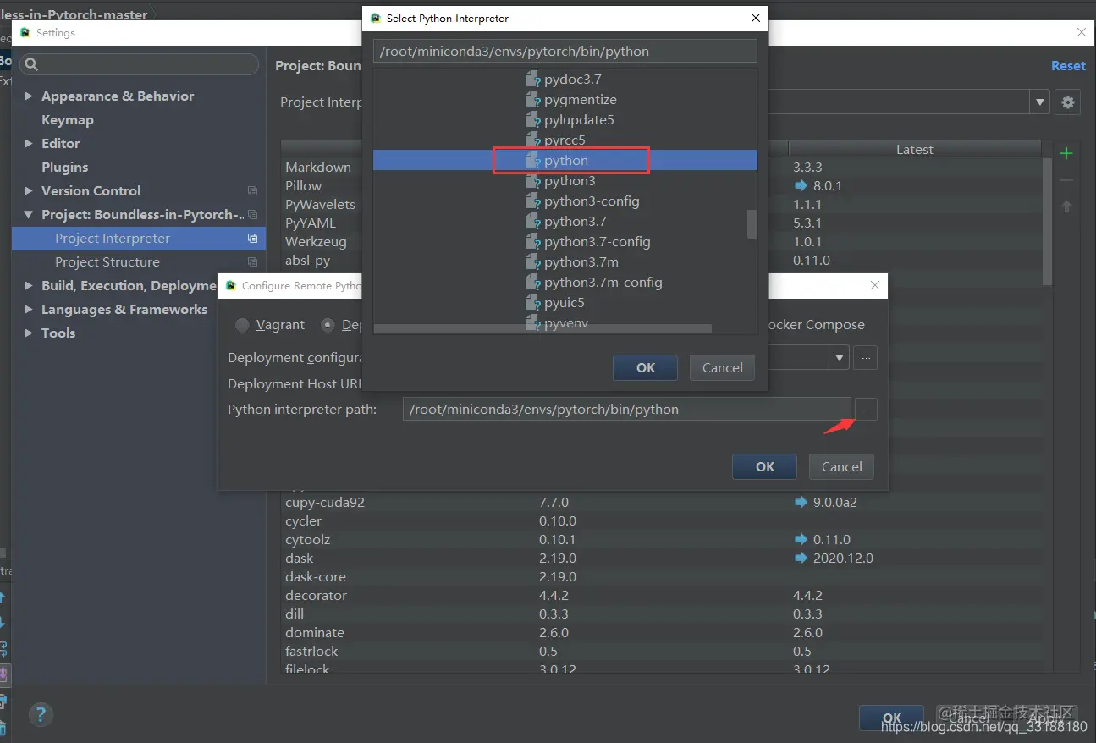This screenshot has height=743, width=1096.
Task: Open the Keymap settings page
Action: (68, 120)
